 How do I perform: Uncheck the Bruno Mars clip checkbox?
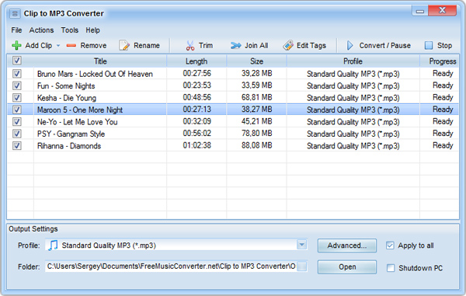17,73
